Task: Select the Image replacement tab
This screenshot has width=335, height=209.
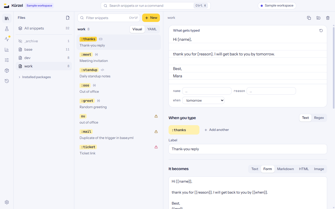Action: (x=319, y=169)
